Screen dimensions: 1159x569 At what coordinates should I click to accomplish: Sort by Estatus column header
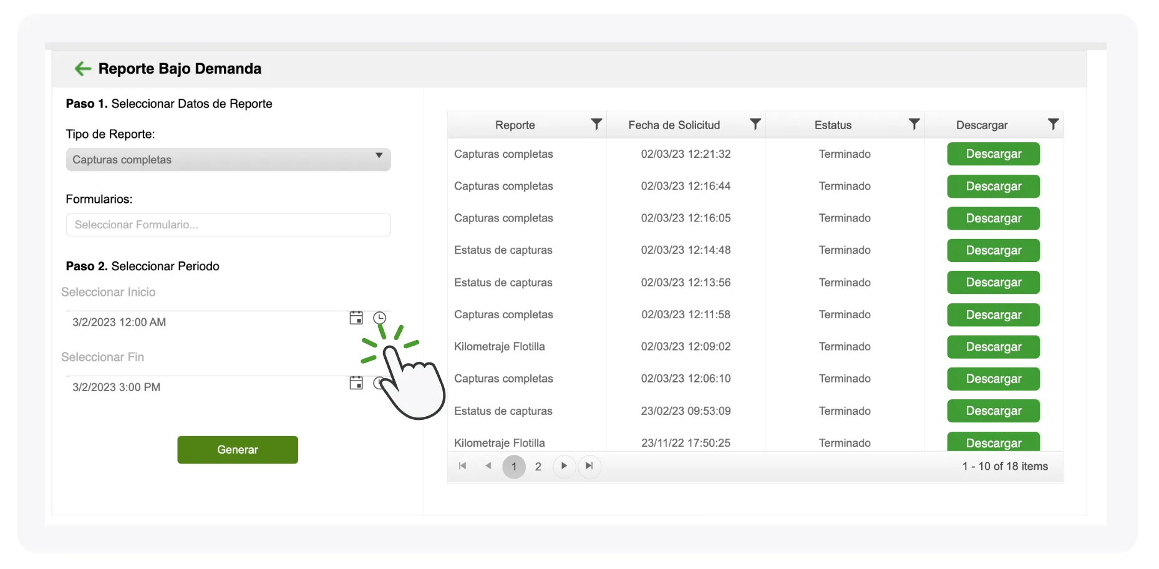click(833, 125)
